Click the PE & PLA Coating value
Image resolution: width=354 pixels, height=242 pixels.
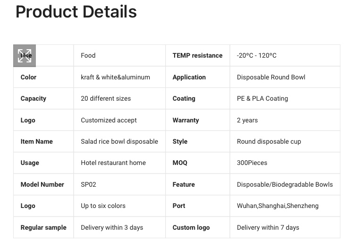(x=262, y=99)
